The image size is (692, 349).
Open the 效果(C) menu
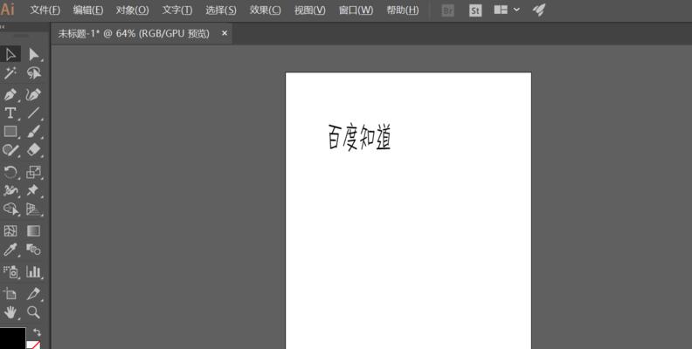265,10
